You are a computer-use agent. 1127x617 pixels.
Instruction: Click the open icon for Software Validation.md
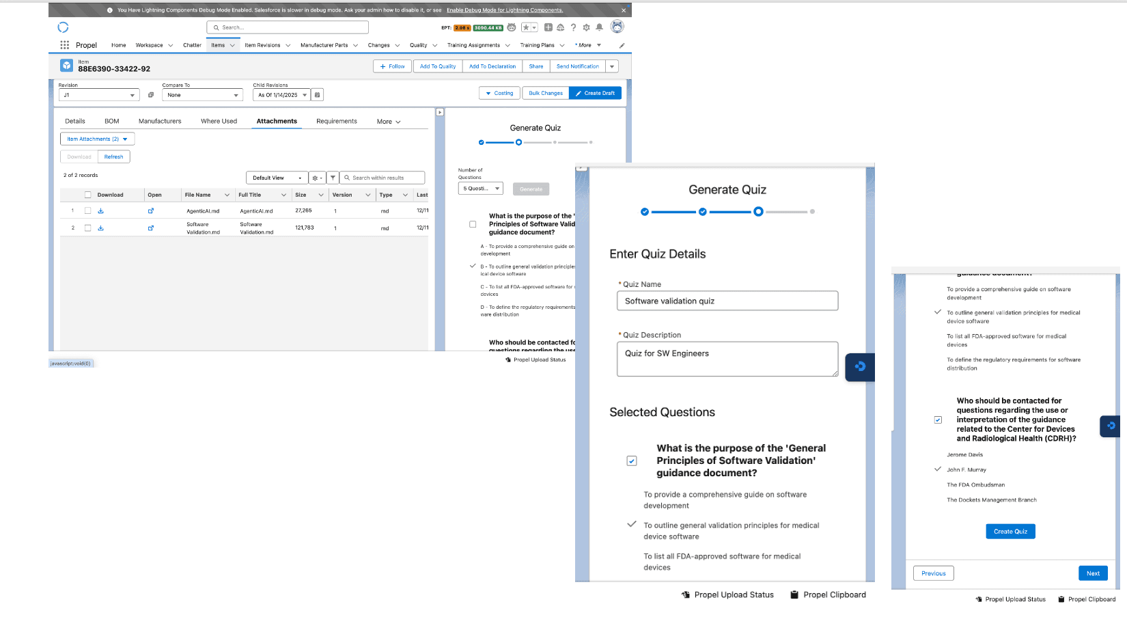point(151,228)
